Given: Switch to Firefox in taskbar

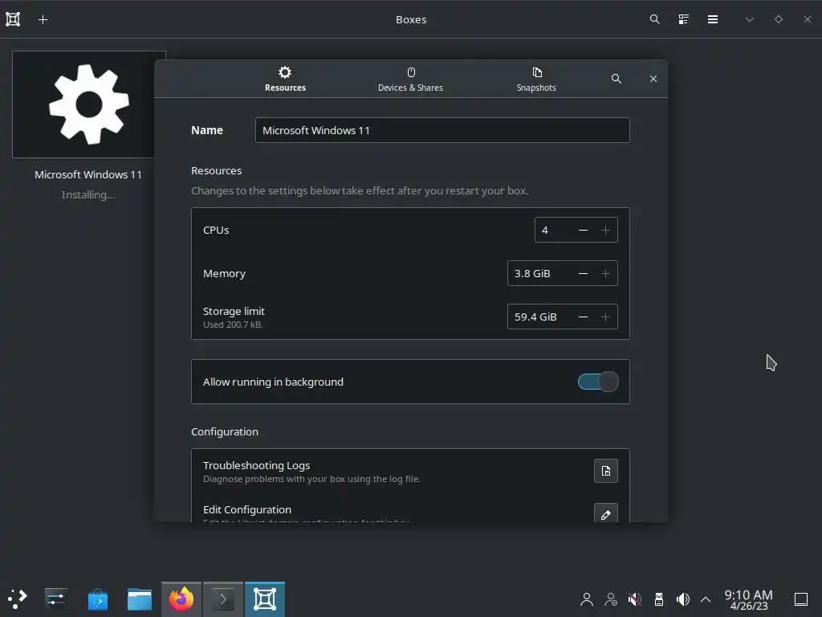Looking at the screenshot, I should pos(181,599).
